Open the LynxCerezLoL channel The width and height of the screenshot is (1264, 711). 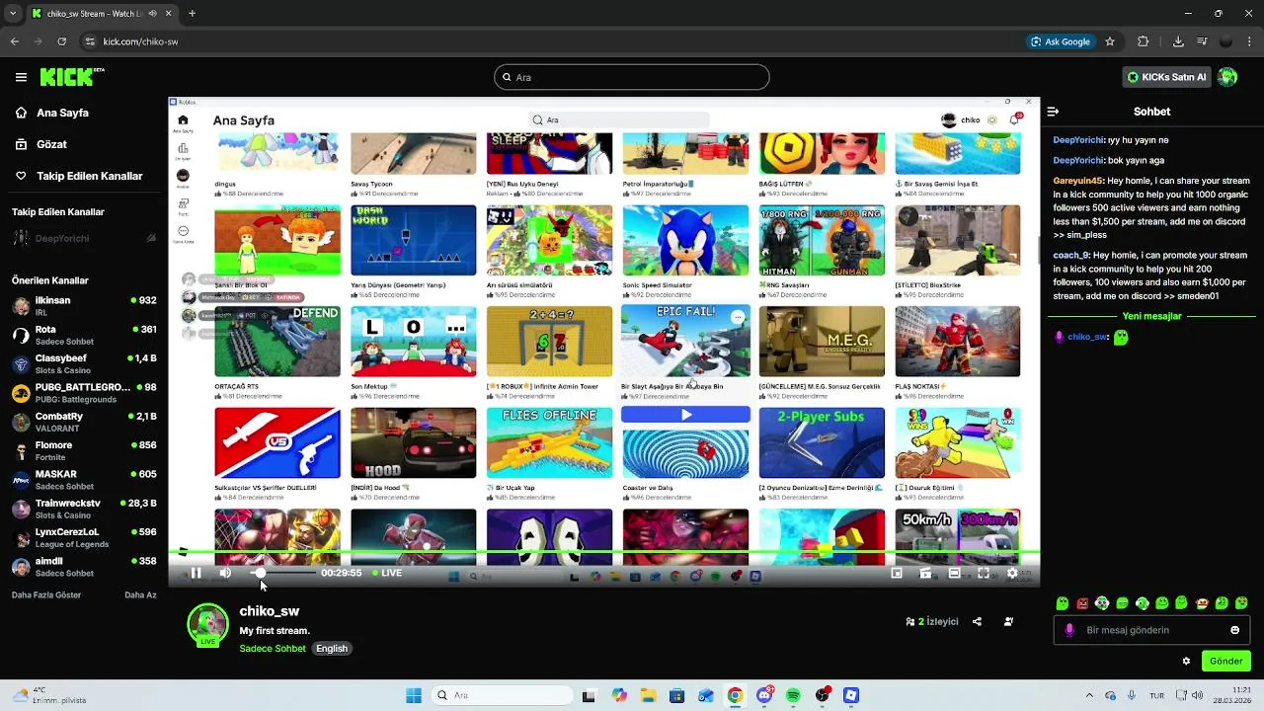[83, 537]
